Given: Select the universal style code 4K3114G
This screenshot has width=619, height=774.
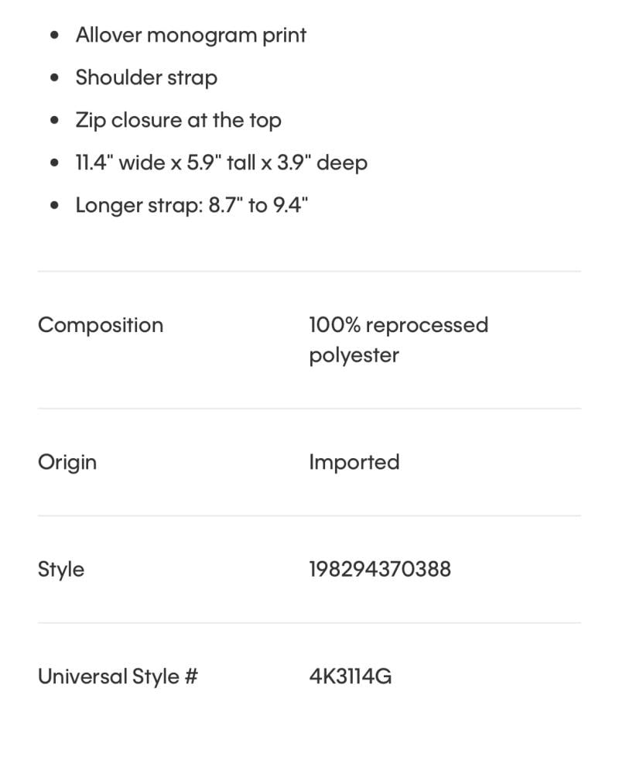Looking at the screenshot, I should [x=351, y=677].
